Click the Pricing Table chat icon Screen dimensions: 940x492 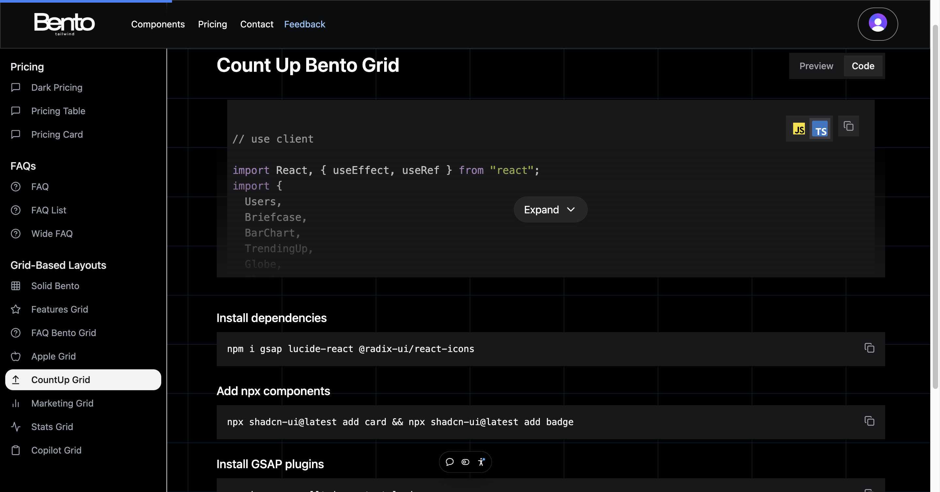(16, 111)
